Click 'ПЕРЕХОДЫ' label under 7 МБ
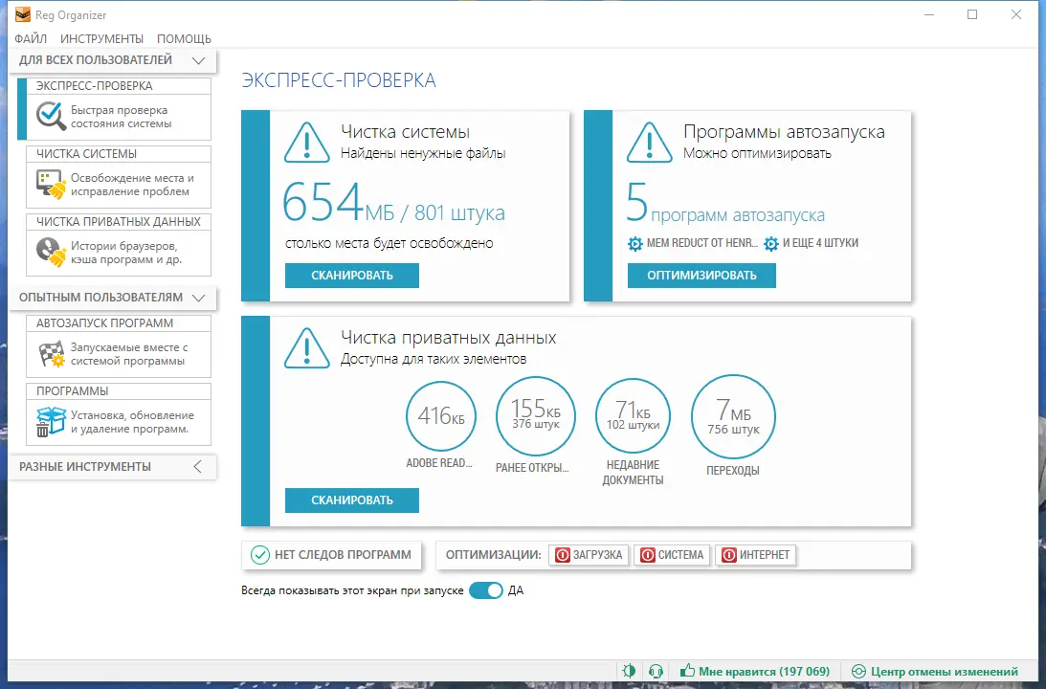This screenshot has width=1046, height=689. coord(733,471)
